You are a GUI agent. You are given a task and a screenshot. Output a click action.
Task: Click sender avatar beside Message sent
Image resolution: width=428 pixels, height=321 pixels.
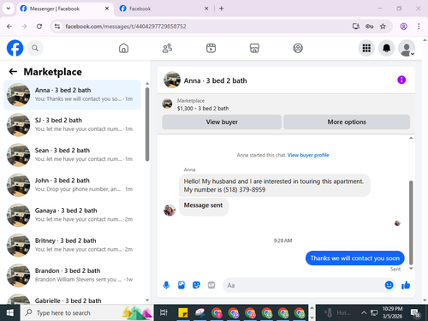[x=169, y=211]
